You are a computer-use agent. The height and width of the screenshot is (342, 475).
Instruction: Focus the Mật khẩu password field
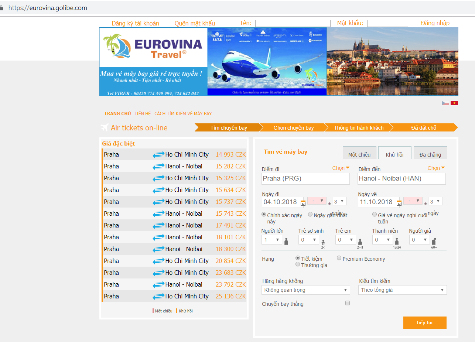(387, 23)
